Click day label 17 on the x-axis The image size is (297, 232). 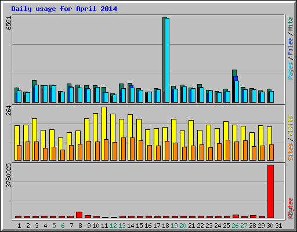click(157, 226)
